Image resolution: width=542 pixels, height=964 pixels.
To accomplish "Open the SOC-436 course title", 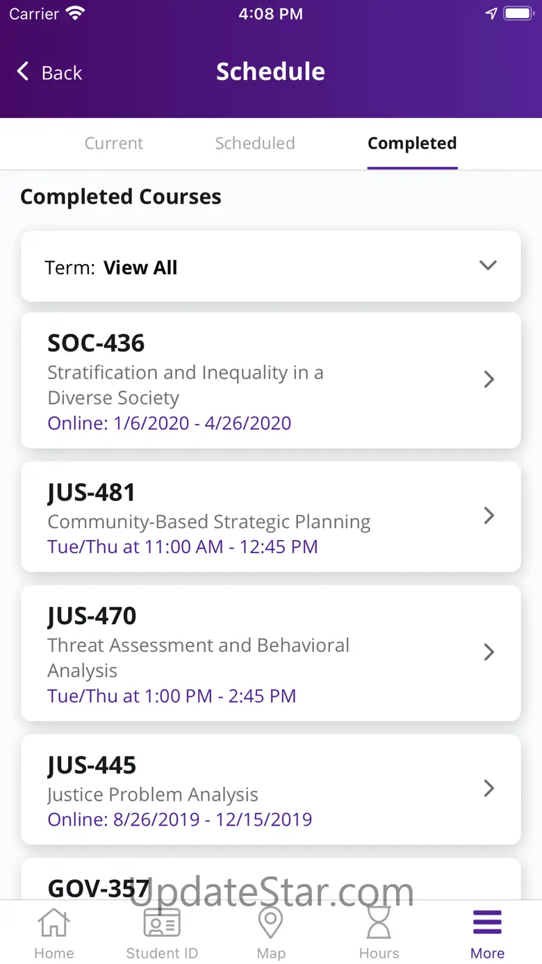I will click(96, 343).
